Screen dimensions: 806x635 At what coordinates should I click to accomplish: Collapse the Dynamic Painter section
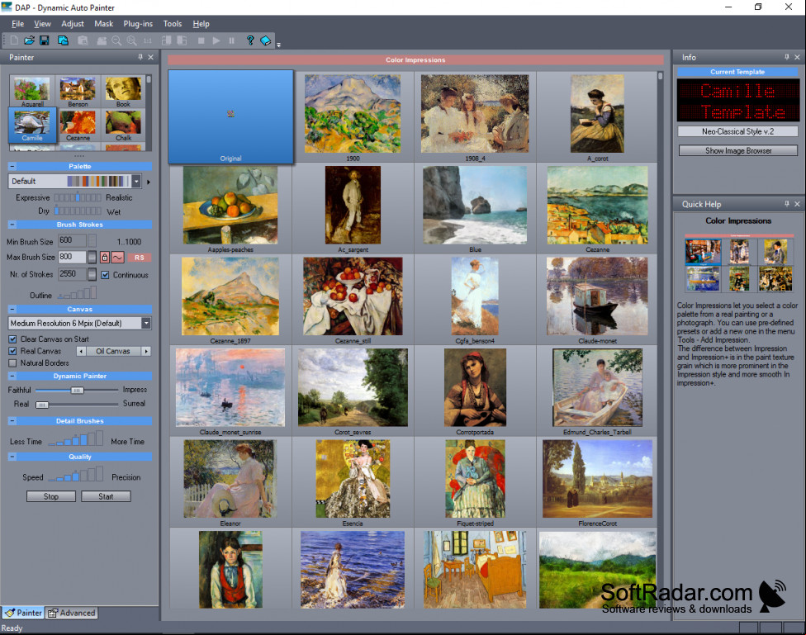(13, 376)
